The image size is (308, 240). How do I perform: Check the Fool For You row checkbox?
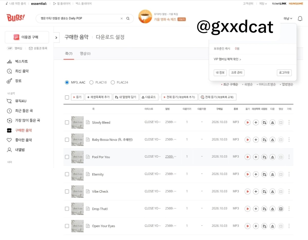pyautogui.click(x=67, y=157)
